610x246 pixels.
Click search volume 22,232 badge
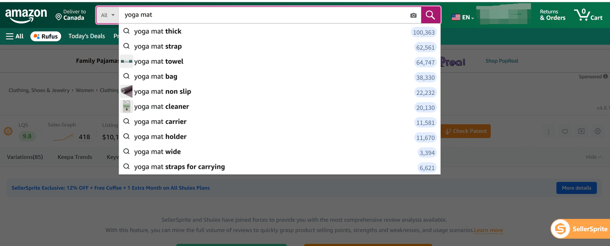pyautogui.click(x=425, y=93)
